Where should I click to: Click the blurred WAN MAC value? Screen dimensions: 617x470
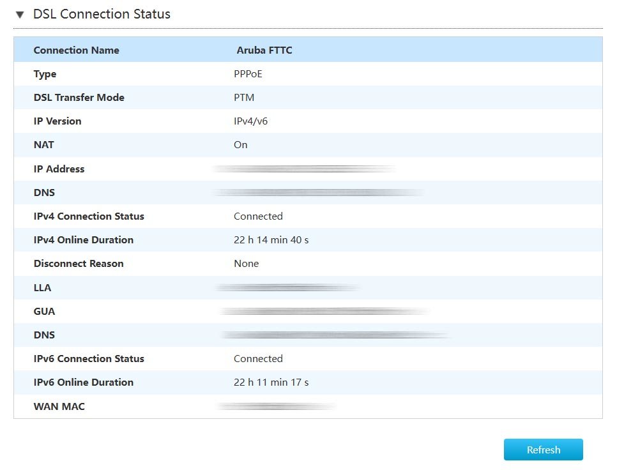276,407
